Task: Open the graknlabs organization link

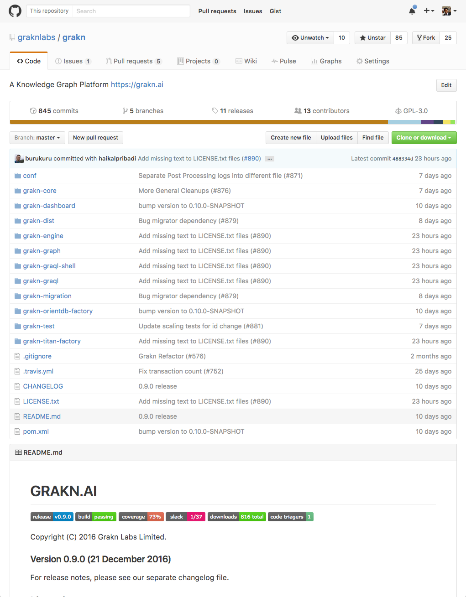Action: click(37, 37)
